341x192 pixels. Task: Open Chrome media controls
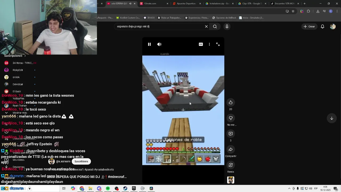tap(324, 11)
